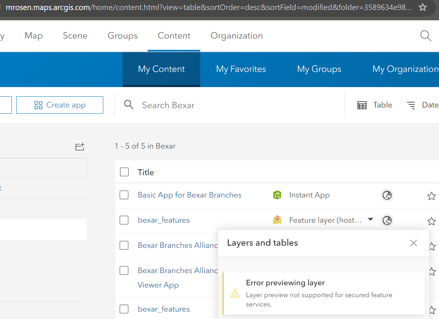The image size is (439, 319).
Task: Open the Content tab
Action: pos(174,36)
